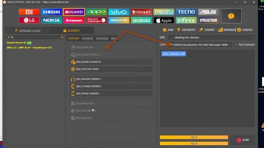Run [EDL] Restore EFS
The width and height of the screenshot is (264, 148).
tap(111, 111)
